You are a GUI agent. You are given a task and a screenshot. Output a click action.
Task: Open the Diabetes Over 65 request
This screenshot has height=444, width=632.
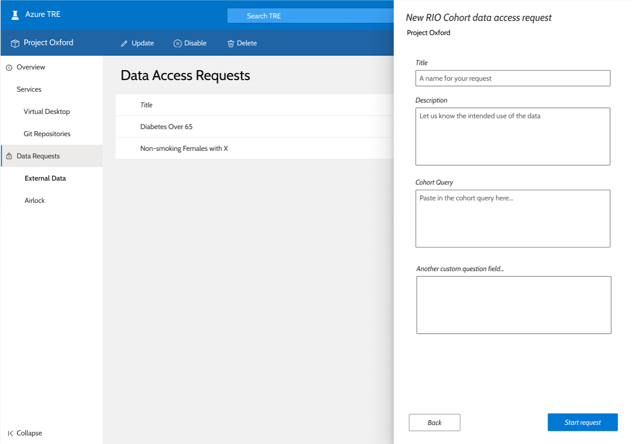166,126
